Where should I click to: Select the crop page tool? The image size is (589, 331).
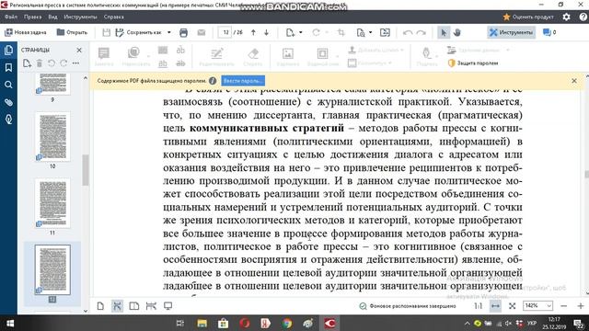[341, 33]
